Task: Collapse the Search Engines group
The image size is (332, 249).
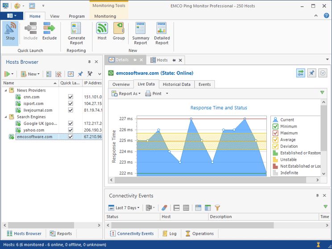Action: coord(6,117)
